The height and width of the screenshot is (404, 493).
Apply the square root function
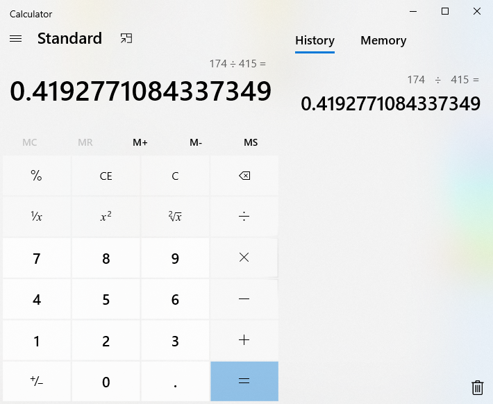175,217
